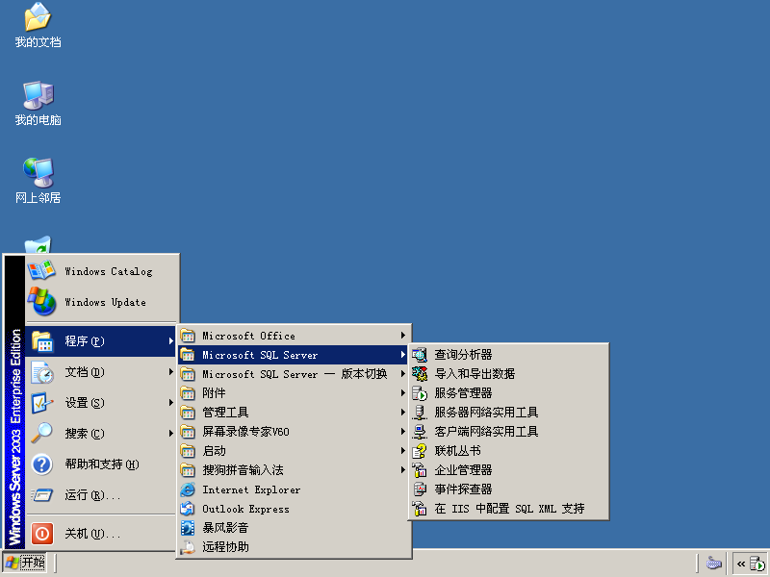Choose 查询分析器 menu entry
770x577 pixels.
[x=509, y=355]
